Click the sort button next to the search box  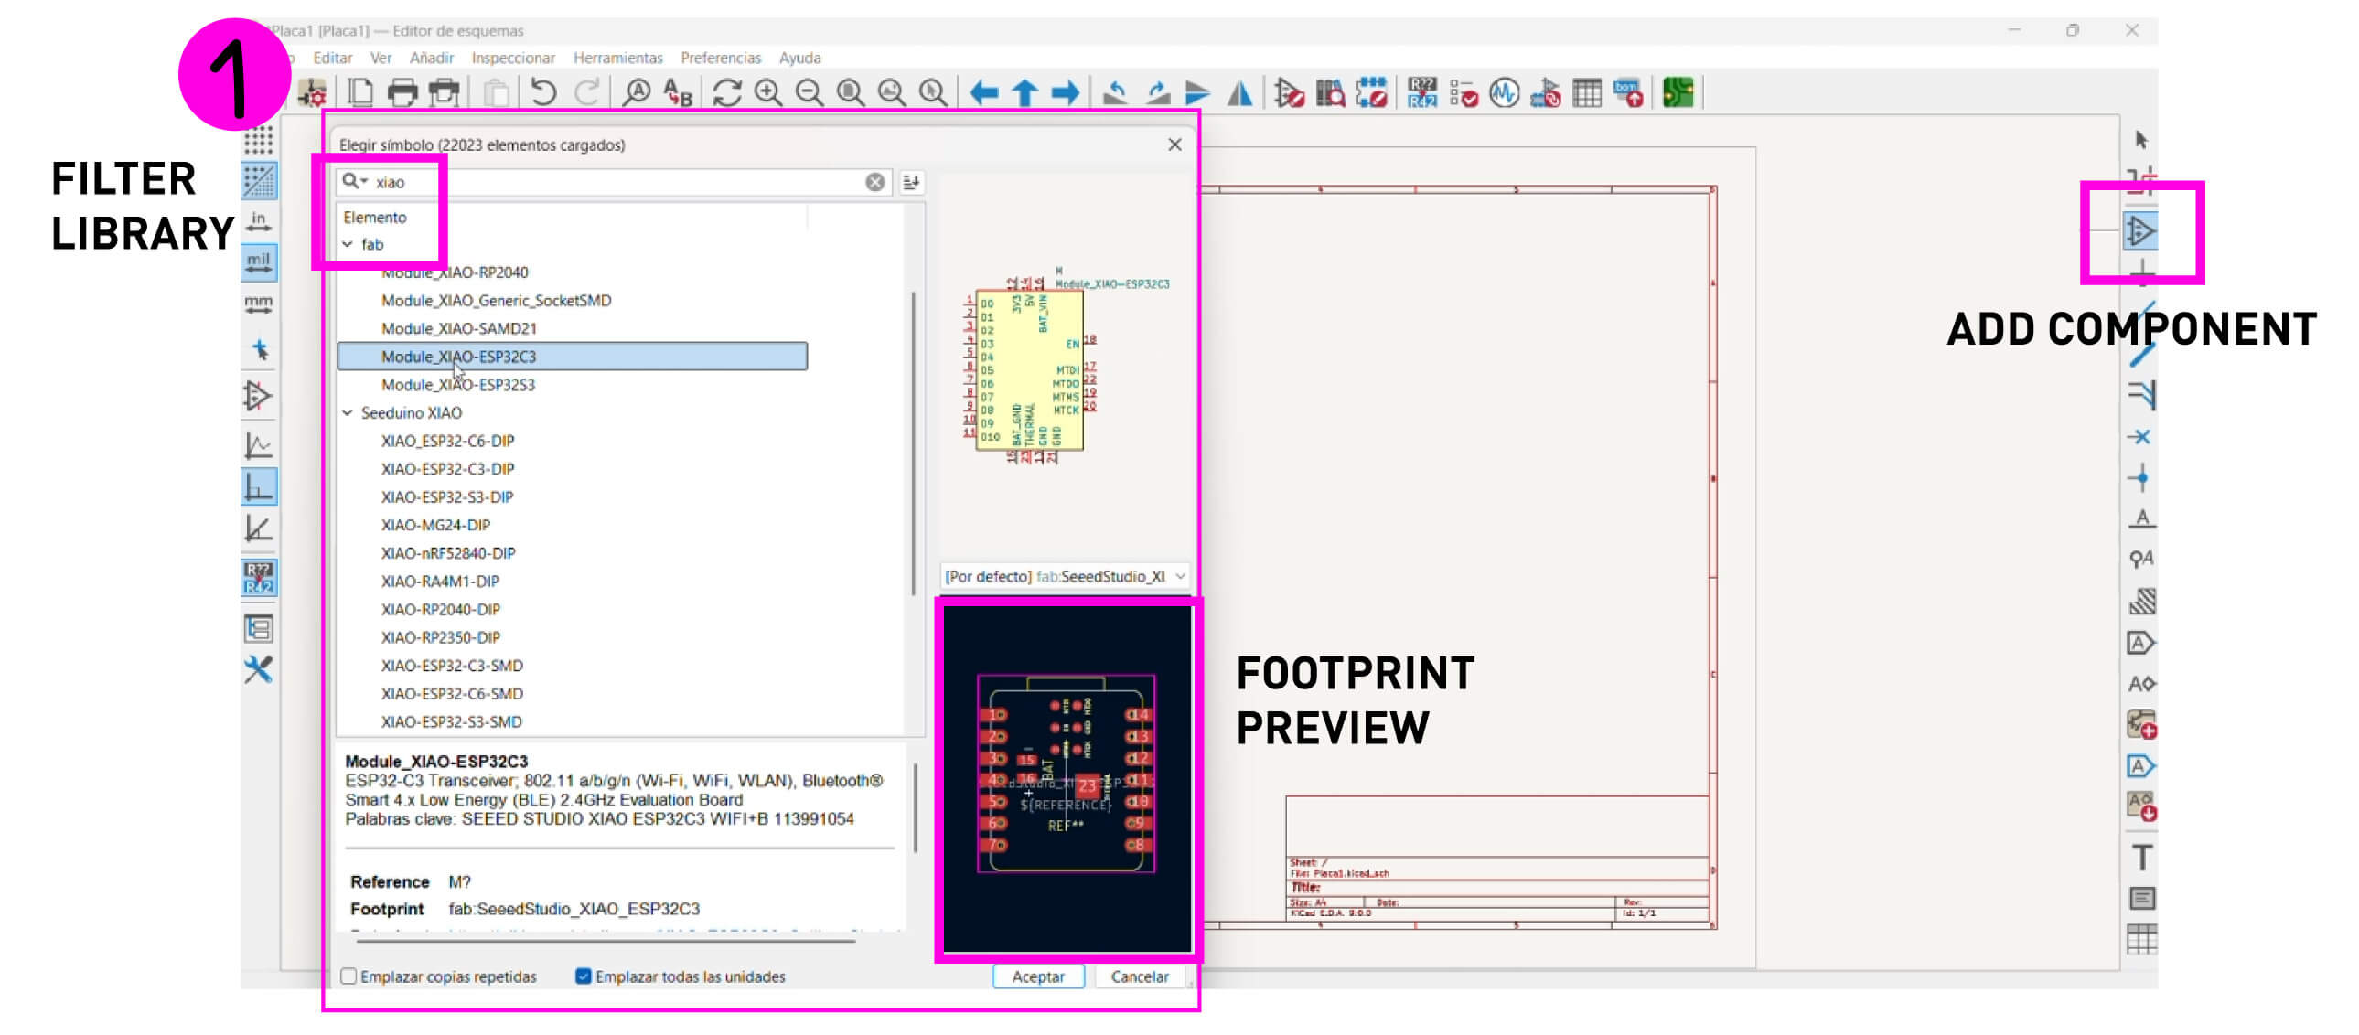click(911, 182)
